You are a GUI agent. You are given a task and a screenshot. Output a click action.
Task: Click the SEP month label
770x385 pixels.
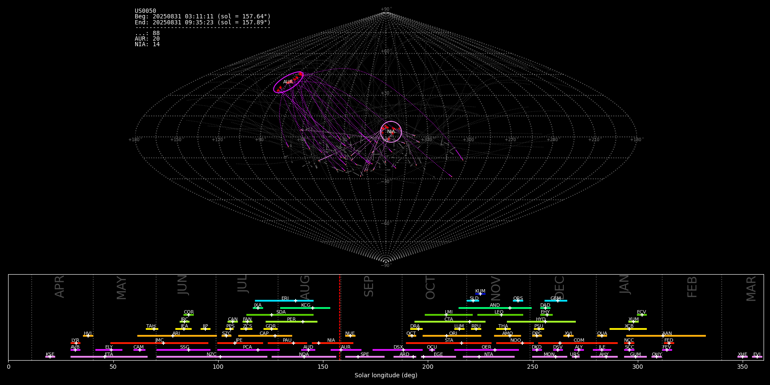point(368,287)
